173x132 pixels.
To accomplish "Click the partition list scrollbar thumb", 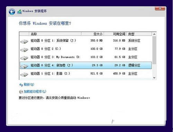I will point(154,50).
